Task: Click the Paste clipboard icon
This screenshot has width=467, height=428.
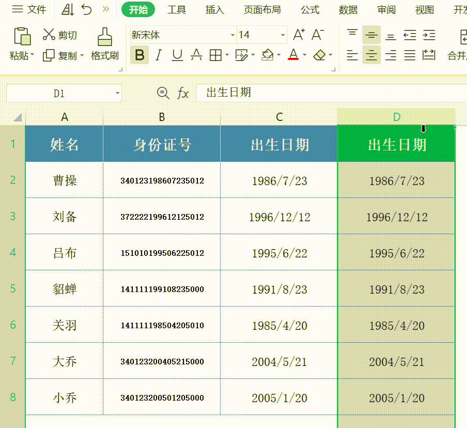Action: 22,36
